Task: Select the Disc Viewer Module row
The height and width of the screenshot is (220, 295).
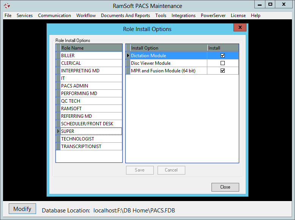Action: [x=168, y=63]
